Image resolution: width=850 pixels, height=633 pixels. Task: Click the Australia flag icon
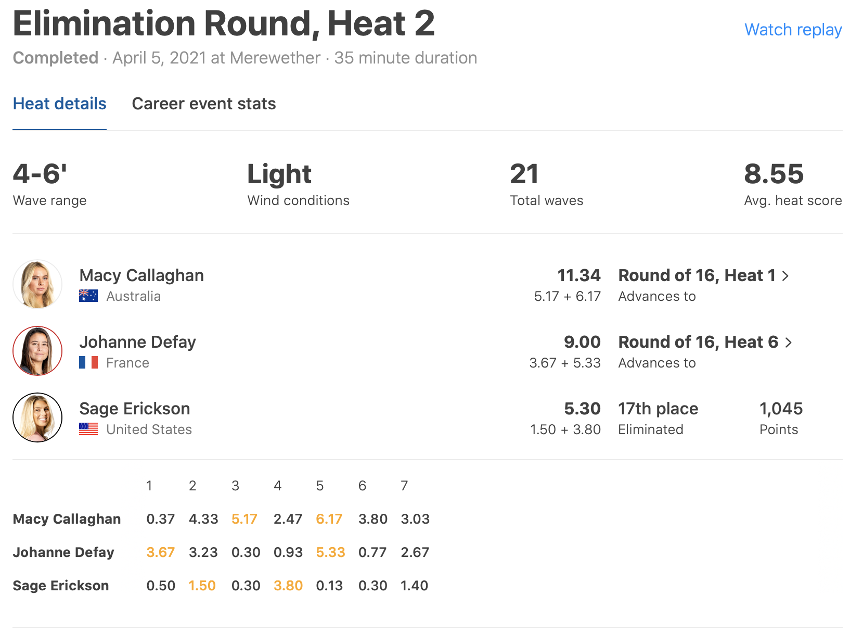click(x=88, y=296)
